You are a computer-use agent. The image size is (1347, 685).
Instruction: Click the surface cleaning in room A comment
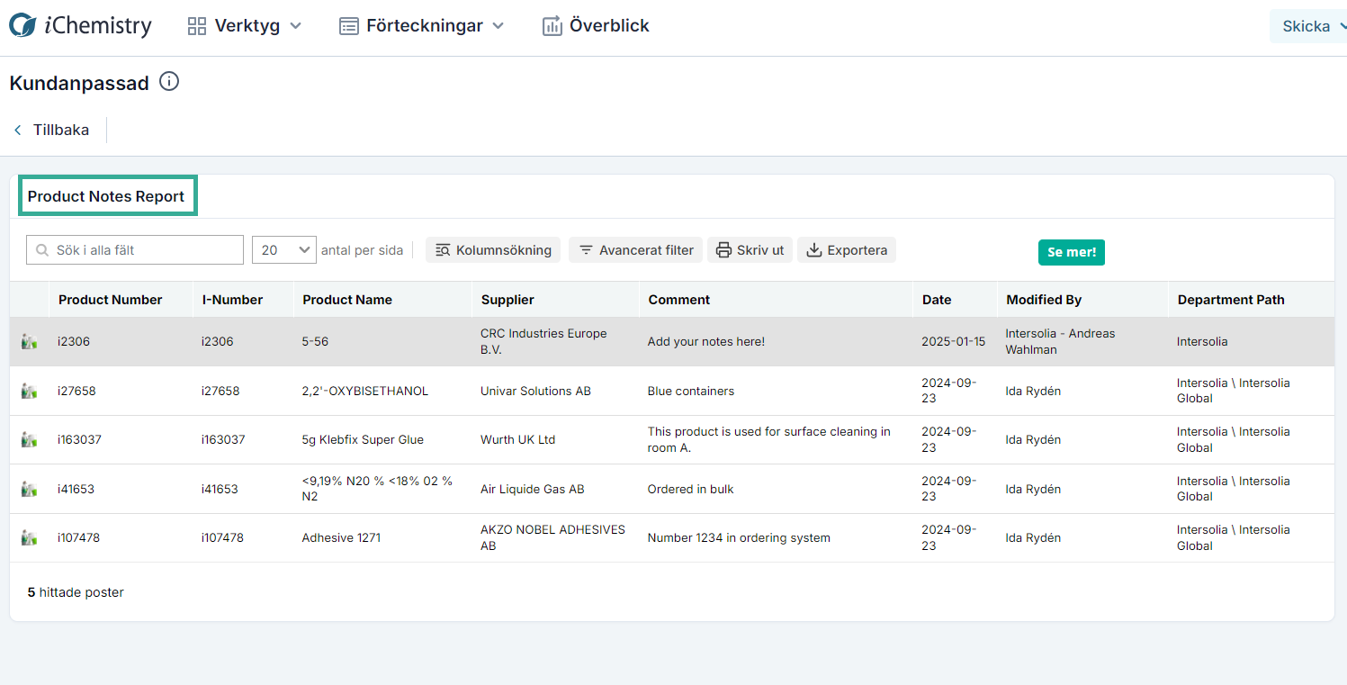tap(769, 439)
